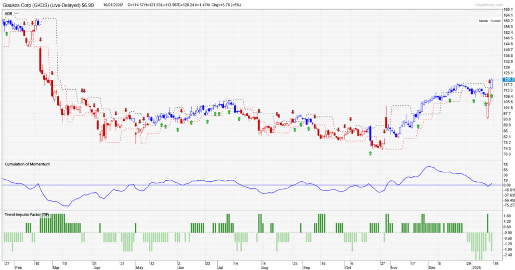Click the Nov label on the time axis

[x=394, y=263]
